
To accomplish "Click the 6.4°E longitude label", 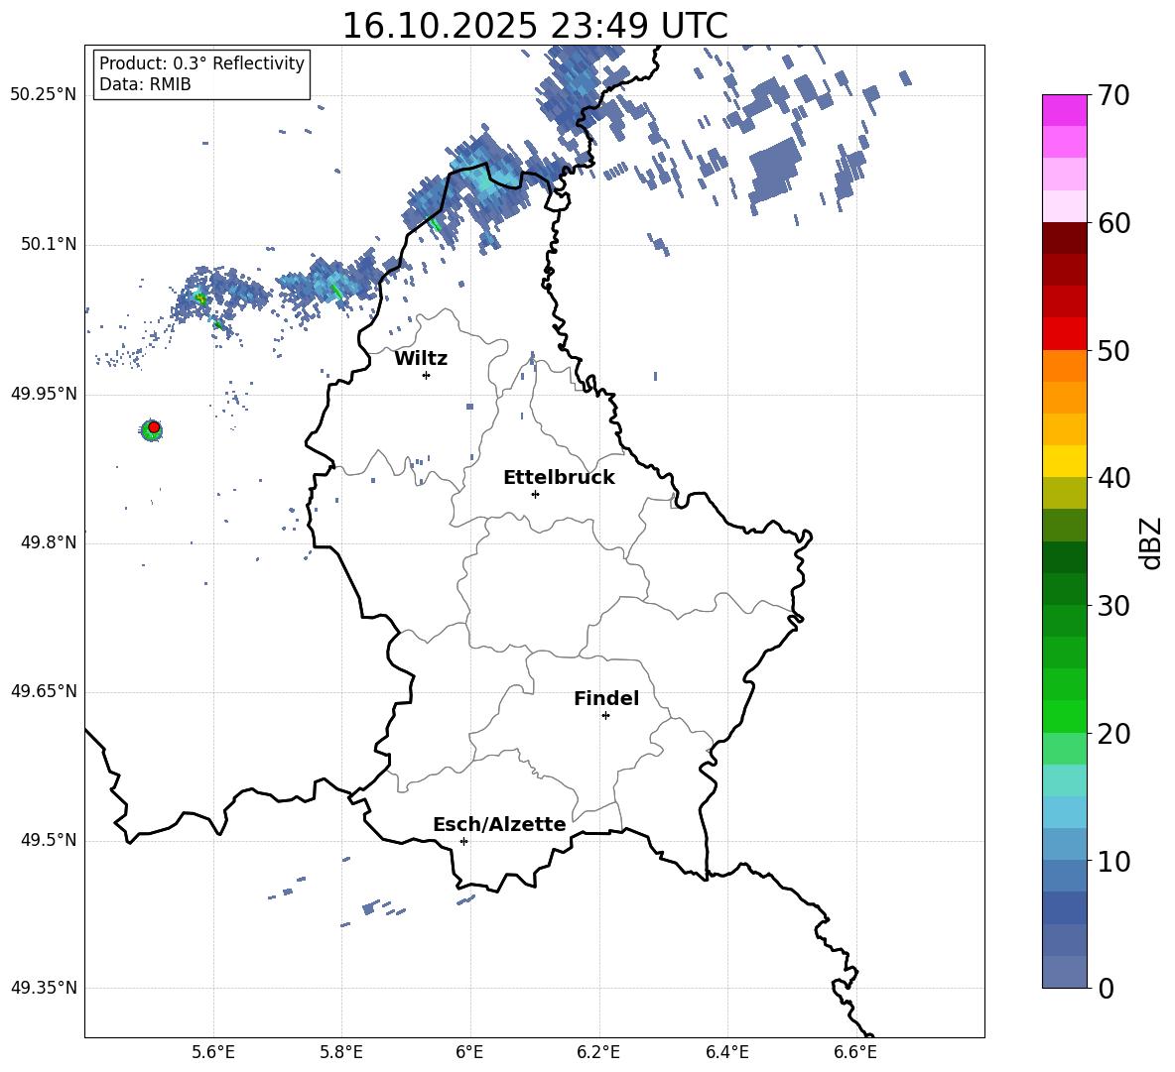I will (727, 1052).
